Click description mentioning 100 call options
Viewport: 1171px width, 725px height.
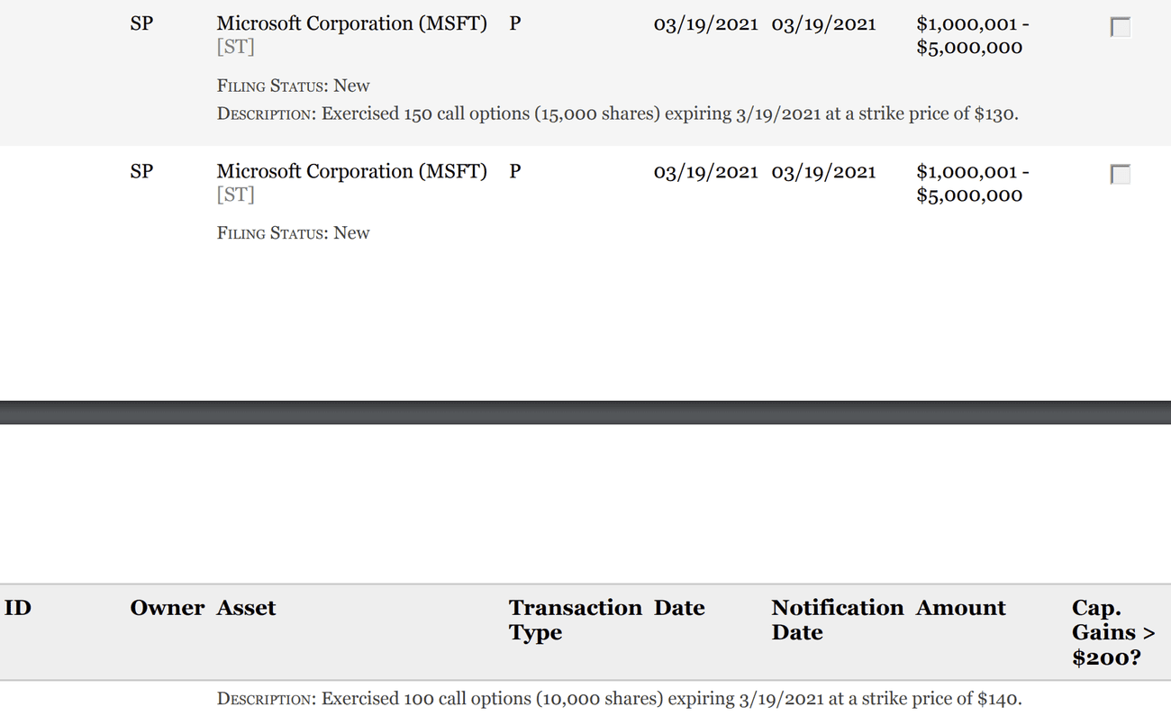(x=619, y=698)
